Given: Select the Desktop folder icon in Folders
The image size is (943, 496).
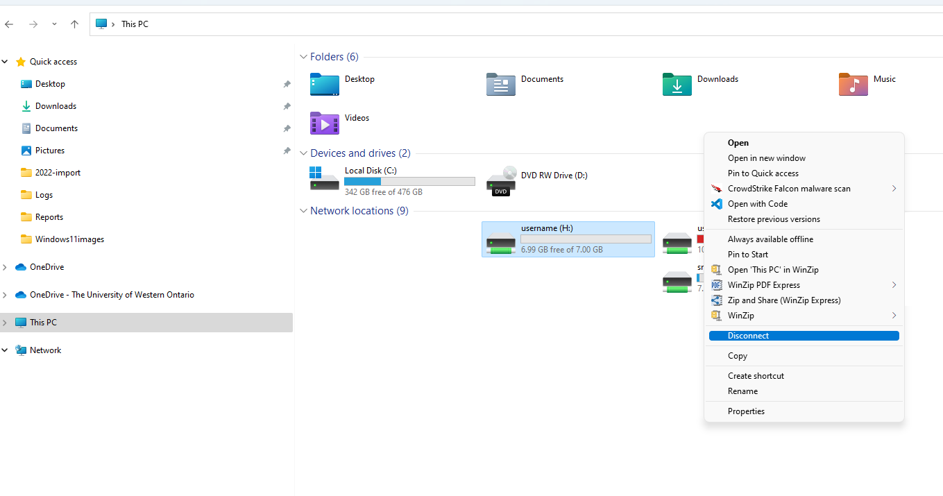Looking at the screenshot, I should click(x=325, y=85).
